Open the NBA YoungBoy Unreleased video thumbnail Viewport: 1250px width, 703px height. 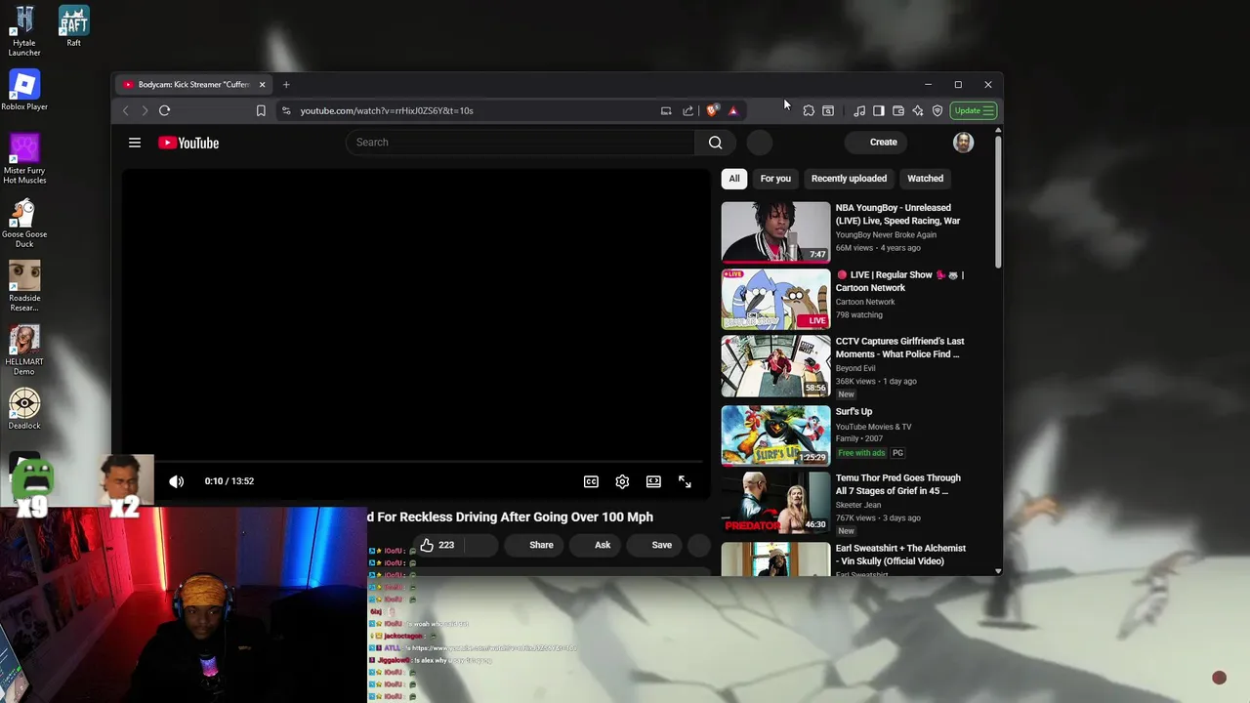coord(775,231)
